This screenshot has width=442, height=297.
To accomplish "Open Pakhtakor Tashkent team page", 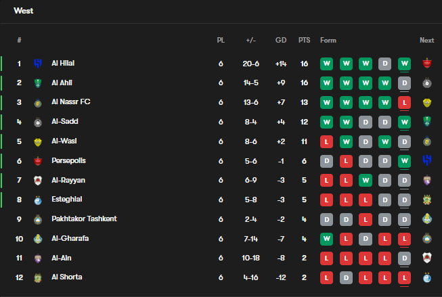I will point(84,219).
